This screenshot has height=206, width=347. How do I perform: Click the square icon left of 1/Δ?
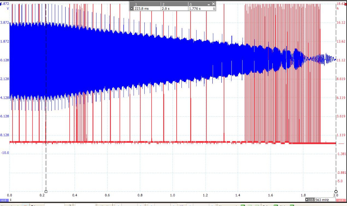[x=307, y=200]
